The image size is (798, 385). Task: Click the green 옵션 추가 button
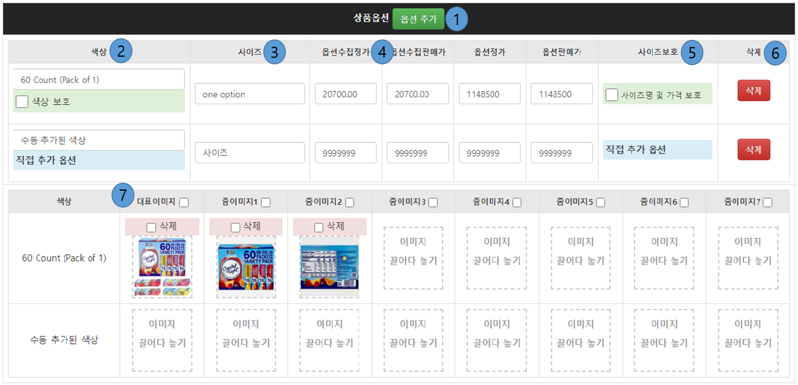point(418,19)
